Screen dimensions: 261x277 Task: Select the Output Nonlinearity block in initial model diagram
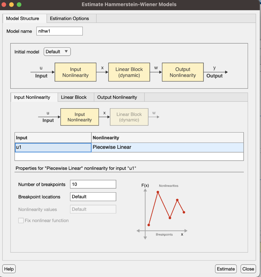(x=183, y=72)
